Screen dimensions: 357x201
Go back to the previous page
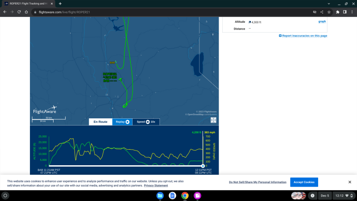tap(5, 12)
